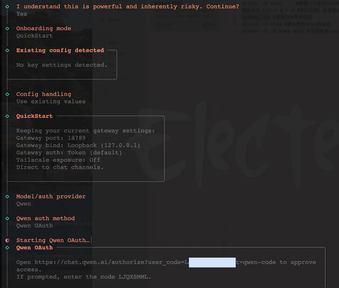
Task: Click the diamond marker beside Onboarding mode
Action: tap(7, 29)
